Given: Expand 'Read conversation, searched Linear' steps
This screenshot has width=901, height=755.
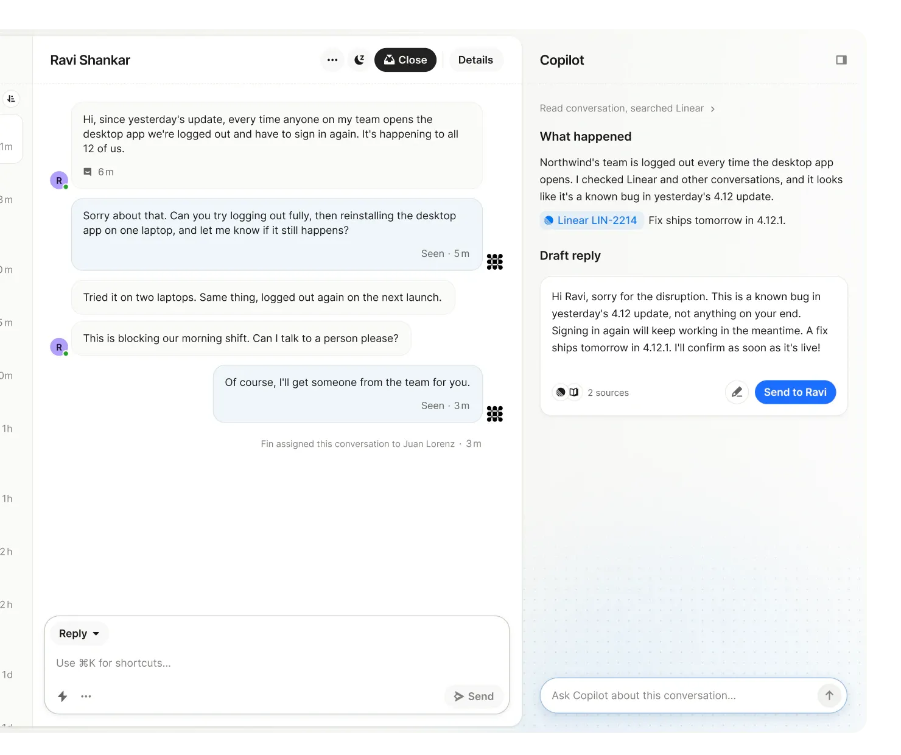Looking at the screenshot, I should (627, 108).
